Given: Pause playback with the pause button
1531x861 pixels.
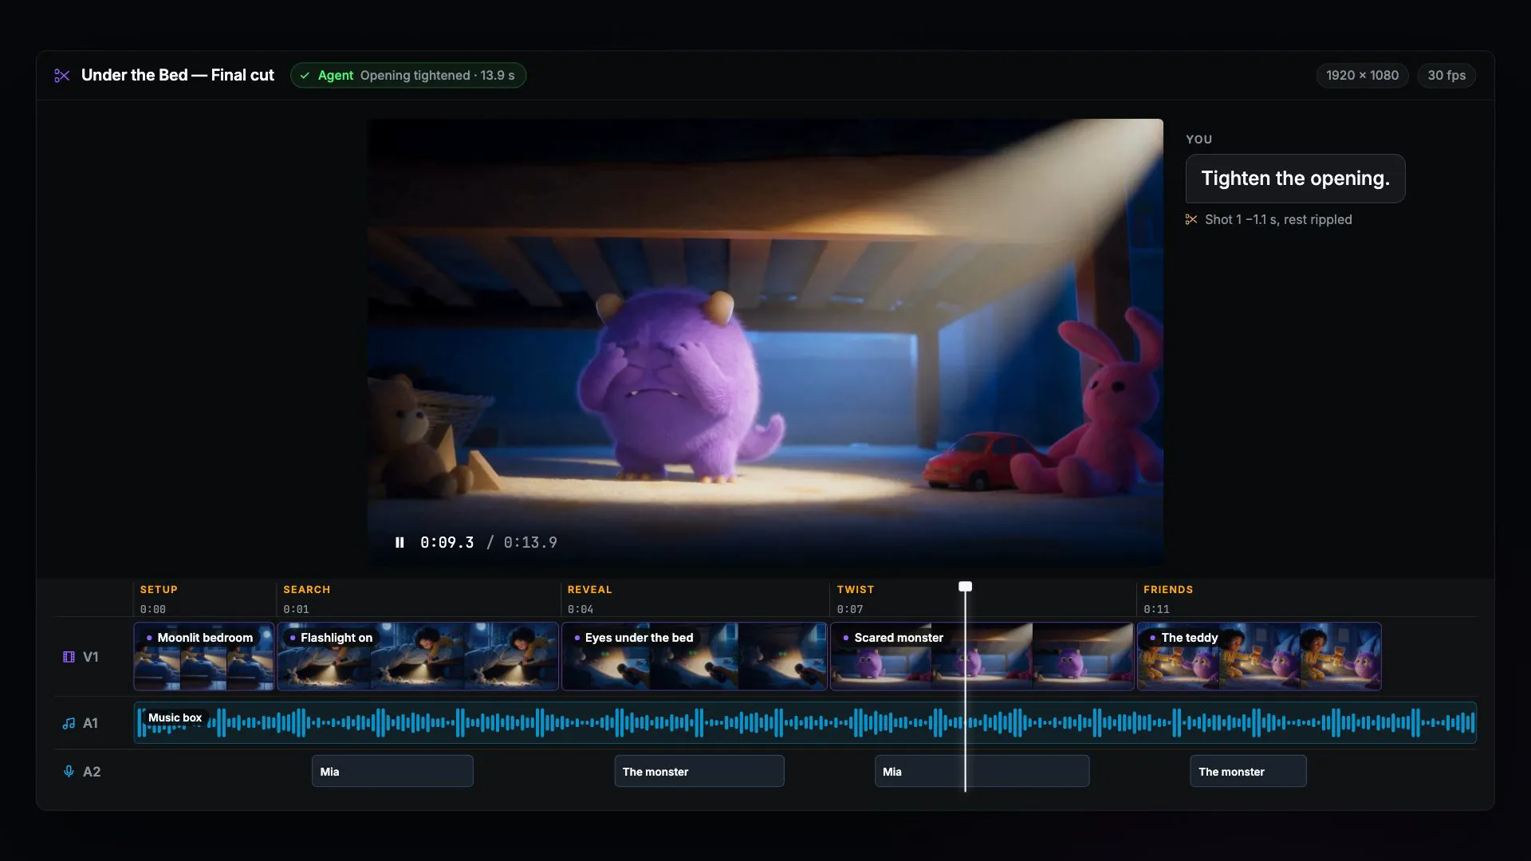Looking at the screenshot, I should coord(399,543).
